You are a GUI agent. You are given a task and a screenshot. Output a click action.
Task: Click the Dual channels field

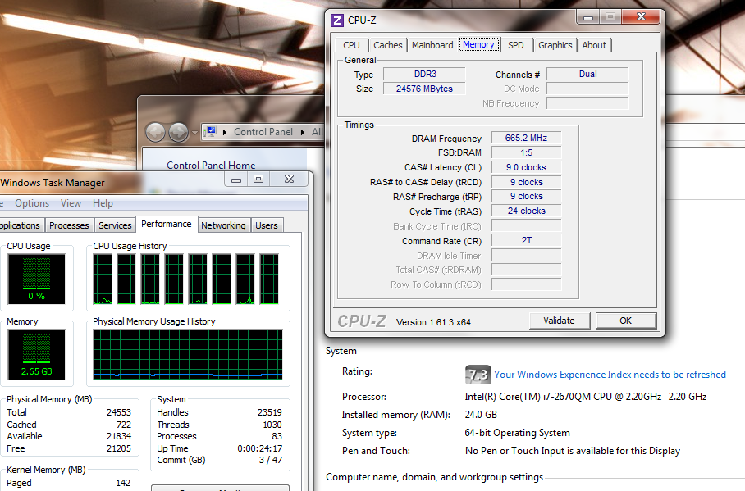pyautogui.click(x=587, y=74)
